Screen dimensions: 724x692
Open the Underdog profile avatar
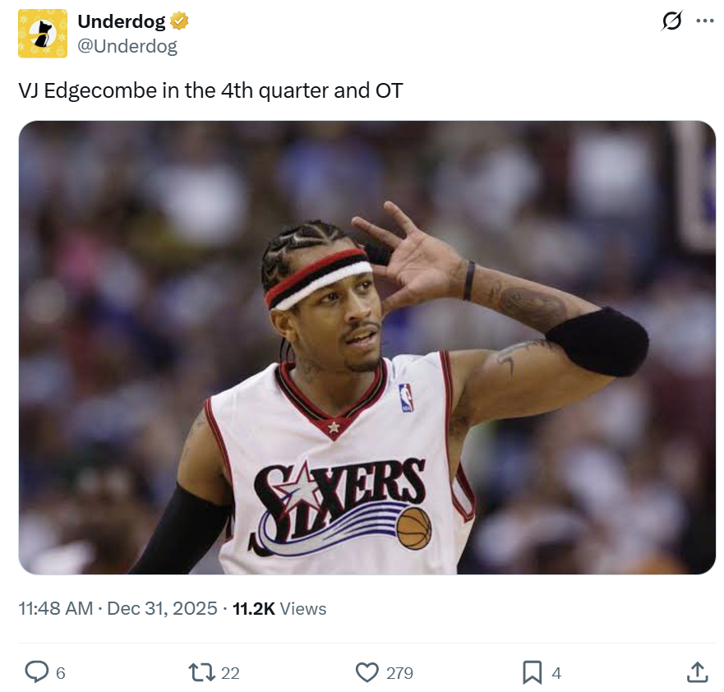43,34
